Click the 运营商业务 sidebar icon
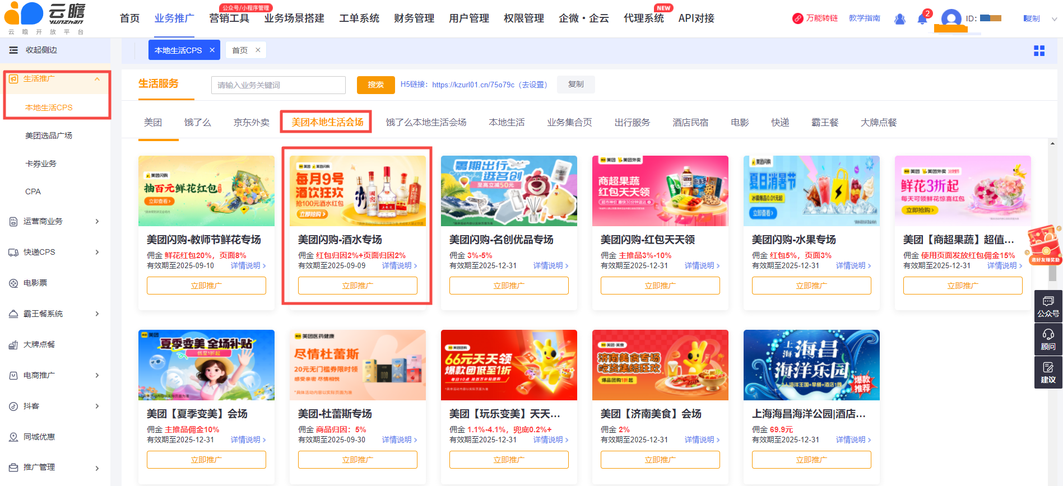This screenshot has height=486, width=1063. click(13, 221)
